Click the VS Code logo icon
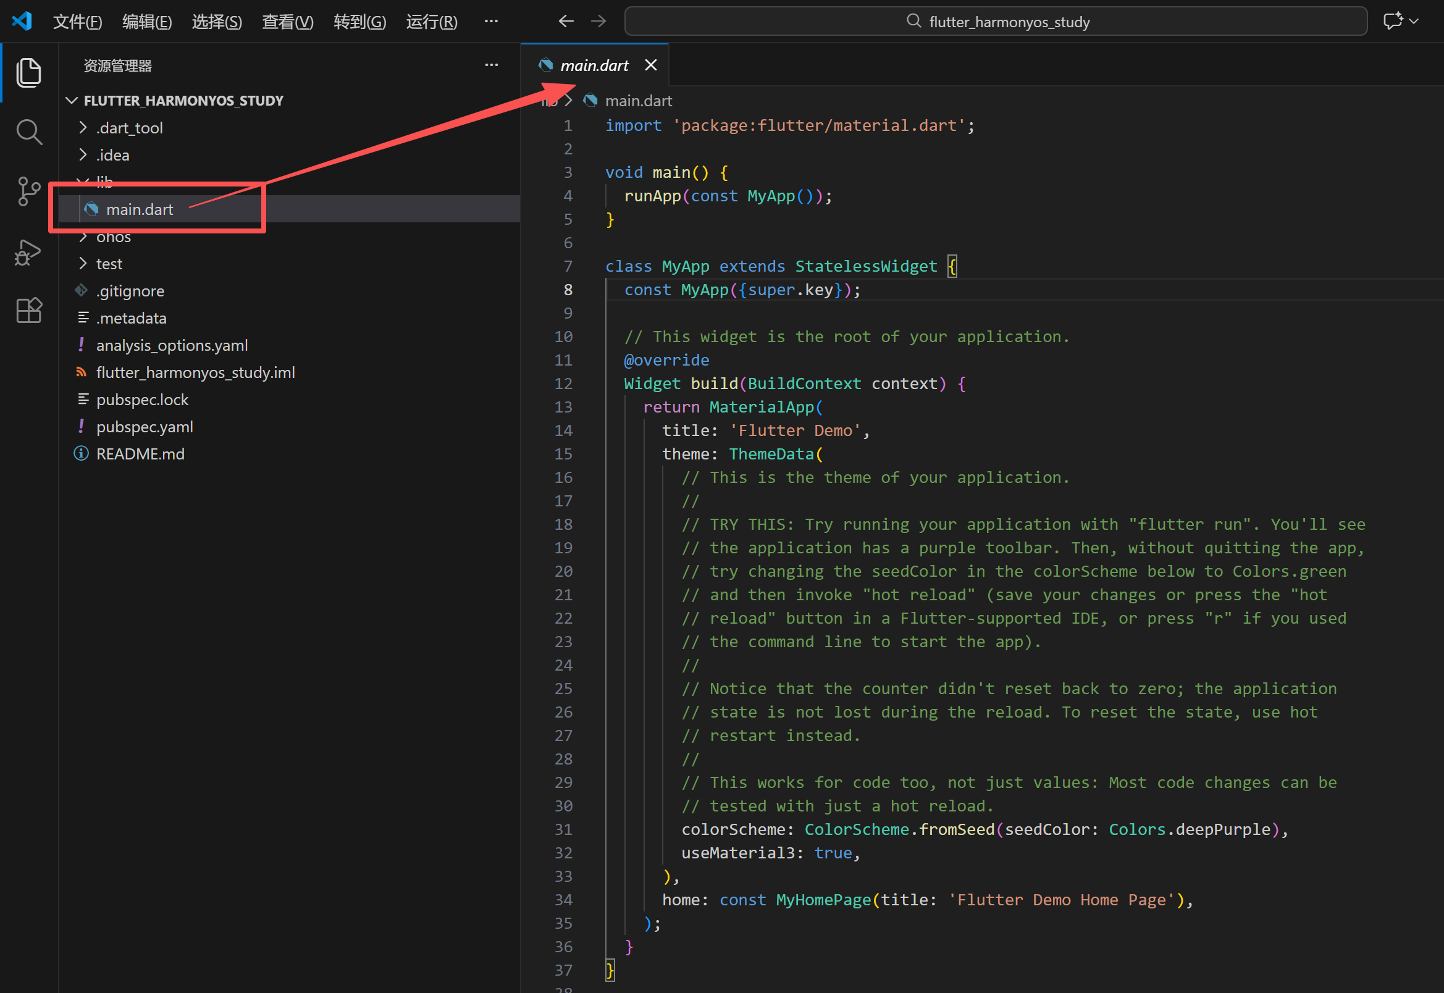Image resolution: width=1444 pixels, height=993 pixels. (22, 21)
